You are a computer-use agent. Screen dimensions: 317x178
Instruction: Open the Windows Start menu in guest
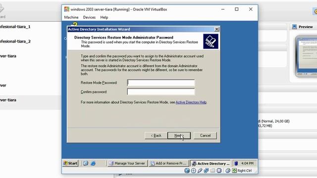click(x=70, y=163)
